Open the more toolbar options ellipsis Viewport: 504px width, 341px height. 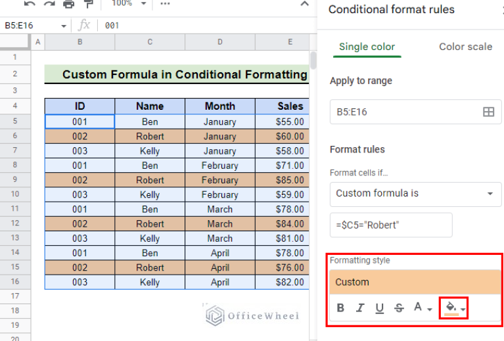click(x=165, y=4)
